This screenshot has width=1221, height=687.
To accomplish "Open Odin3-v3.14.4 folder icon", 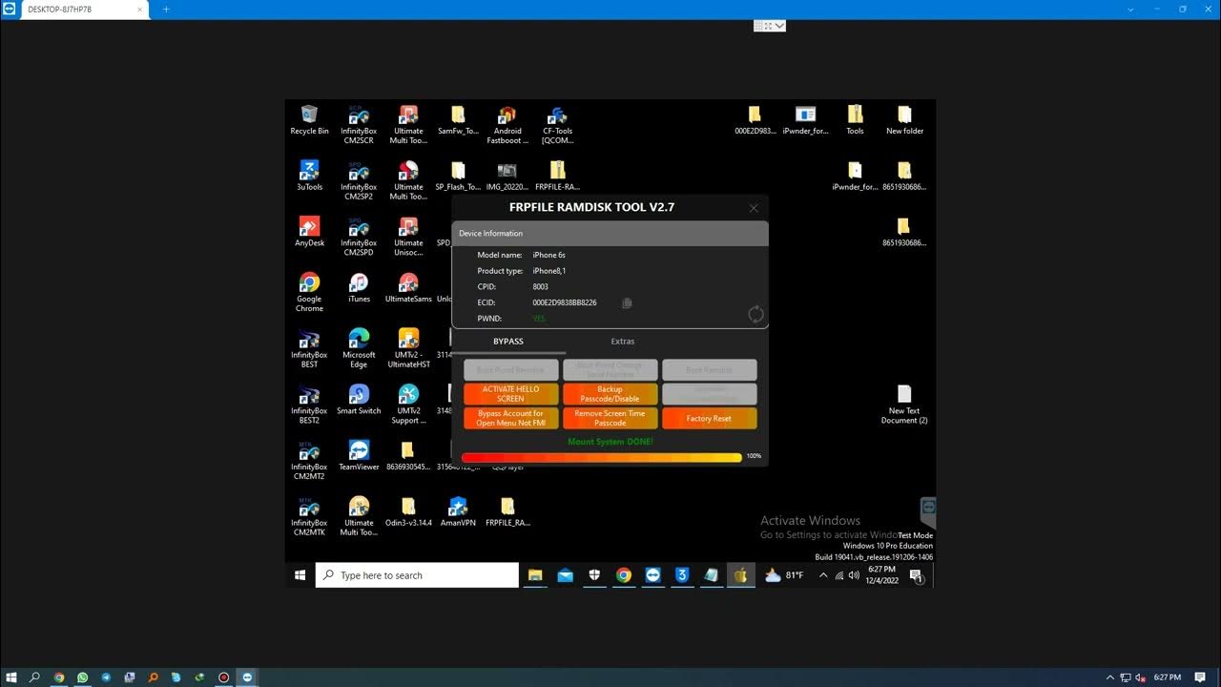I will click(408, 510).
